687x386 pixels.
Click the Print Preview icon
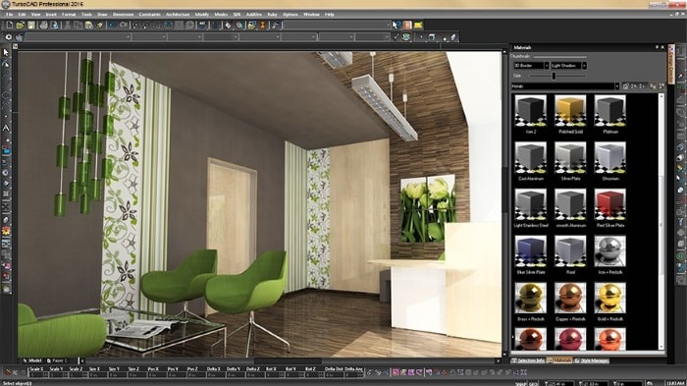click(x=54, y=26)
